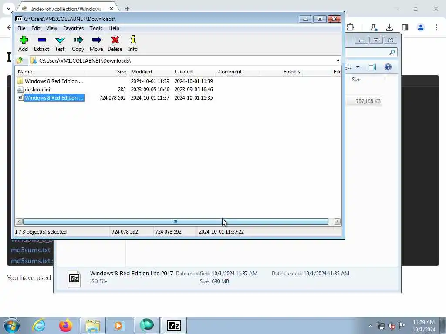Open Firefox from the taskbar
Screen dimensions: 446x334
click(65, 325)
